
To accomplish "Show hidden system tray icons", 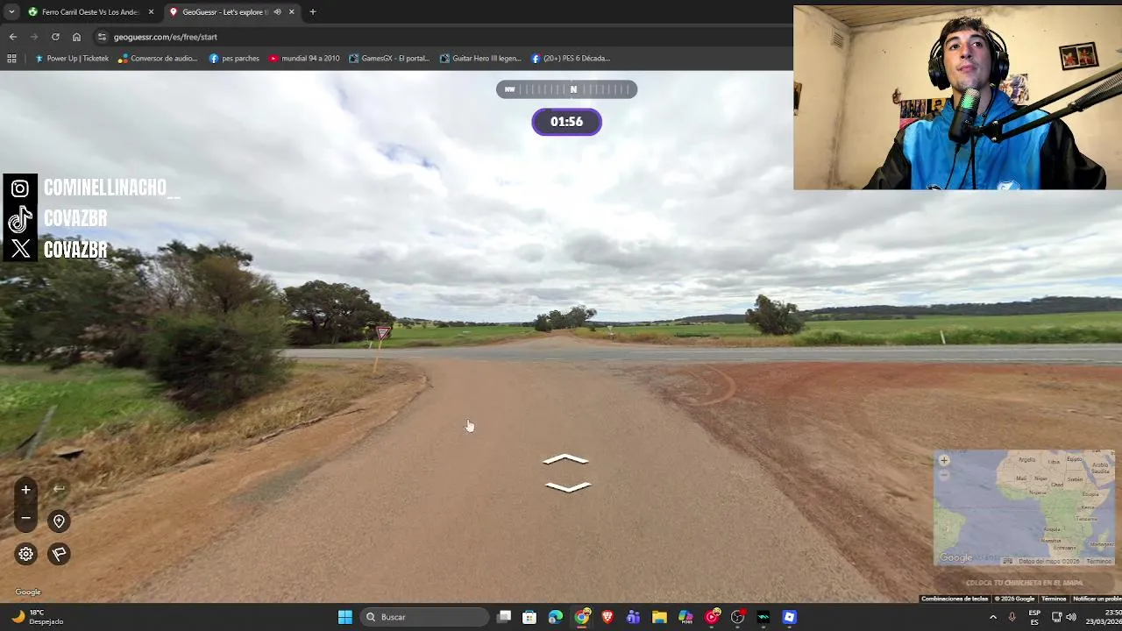I will click(993, 617).
